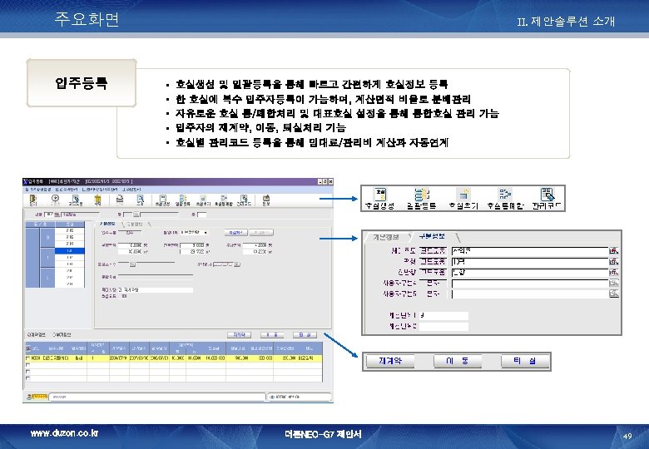
Task: Click the second small field at the callout's bottom
Action: point(443,326)
